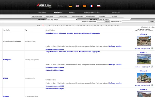Open stationäre Siebanlagen title in EAGLE row
Image resolution: width=155 pixels, height=97 pixels.
click(55, 70)
